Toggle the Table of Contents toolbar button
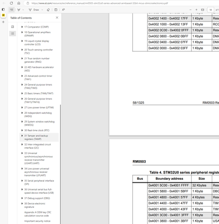This screenshot has width=219, height=224. point(12,10)
